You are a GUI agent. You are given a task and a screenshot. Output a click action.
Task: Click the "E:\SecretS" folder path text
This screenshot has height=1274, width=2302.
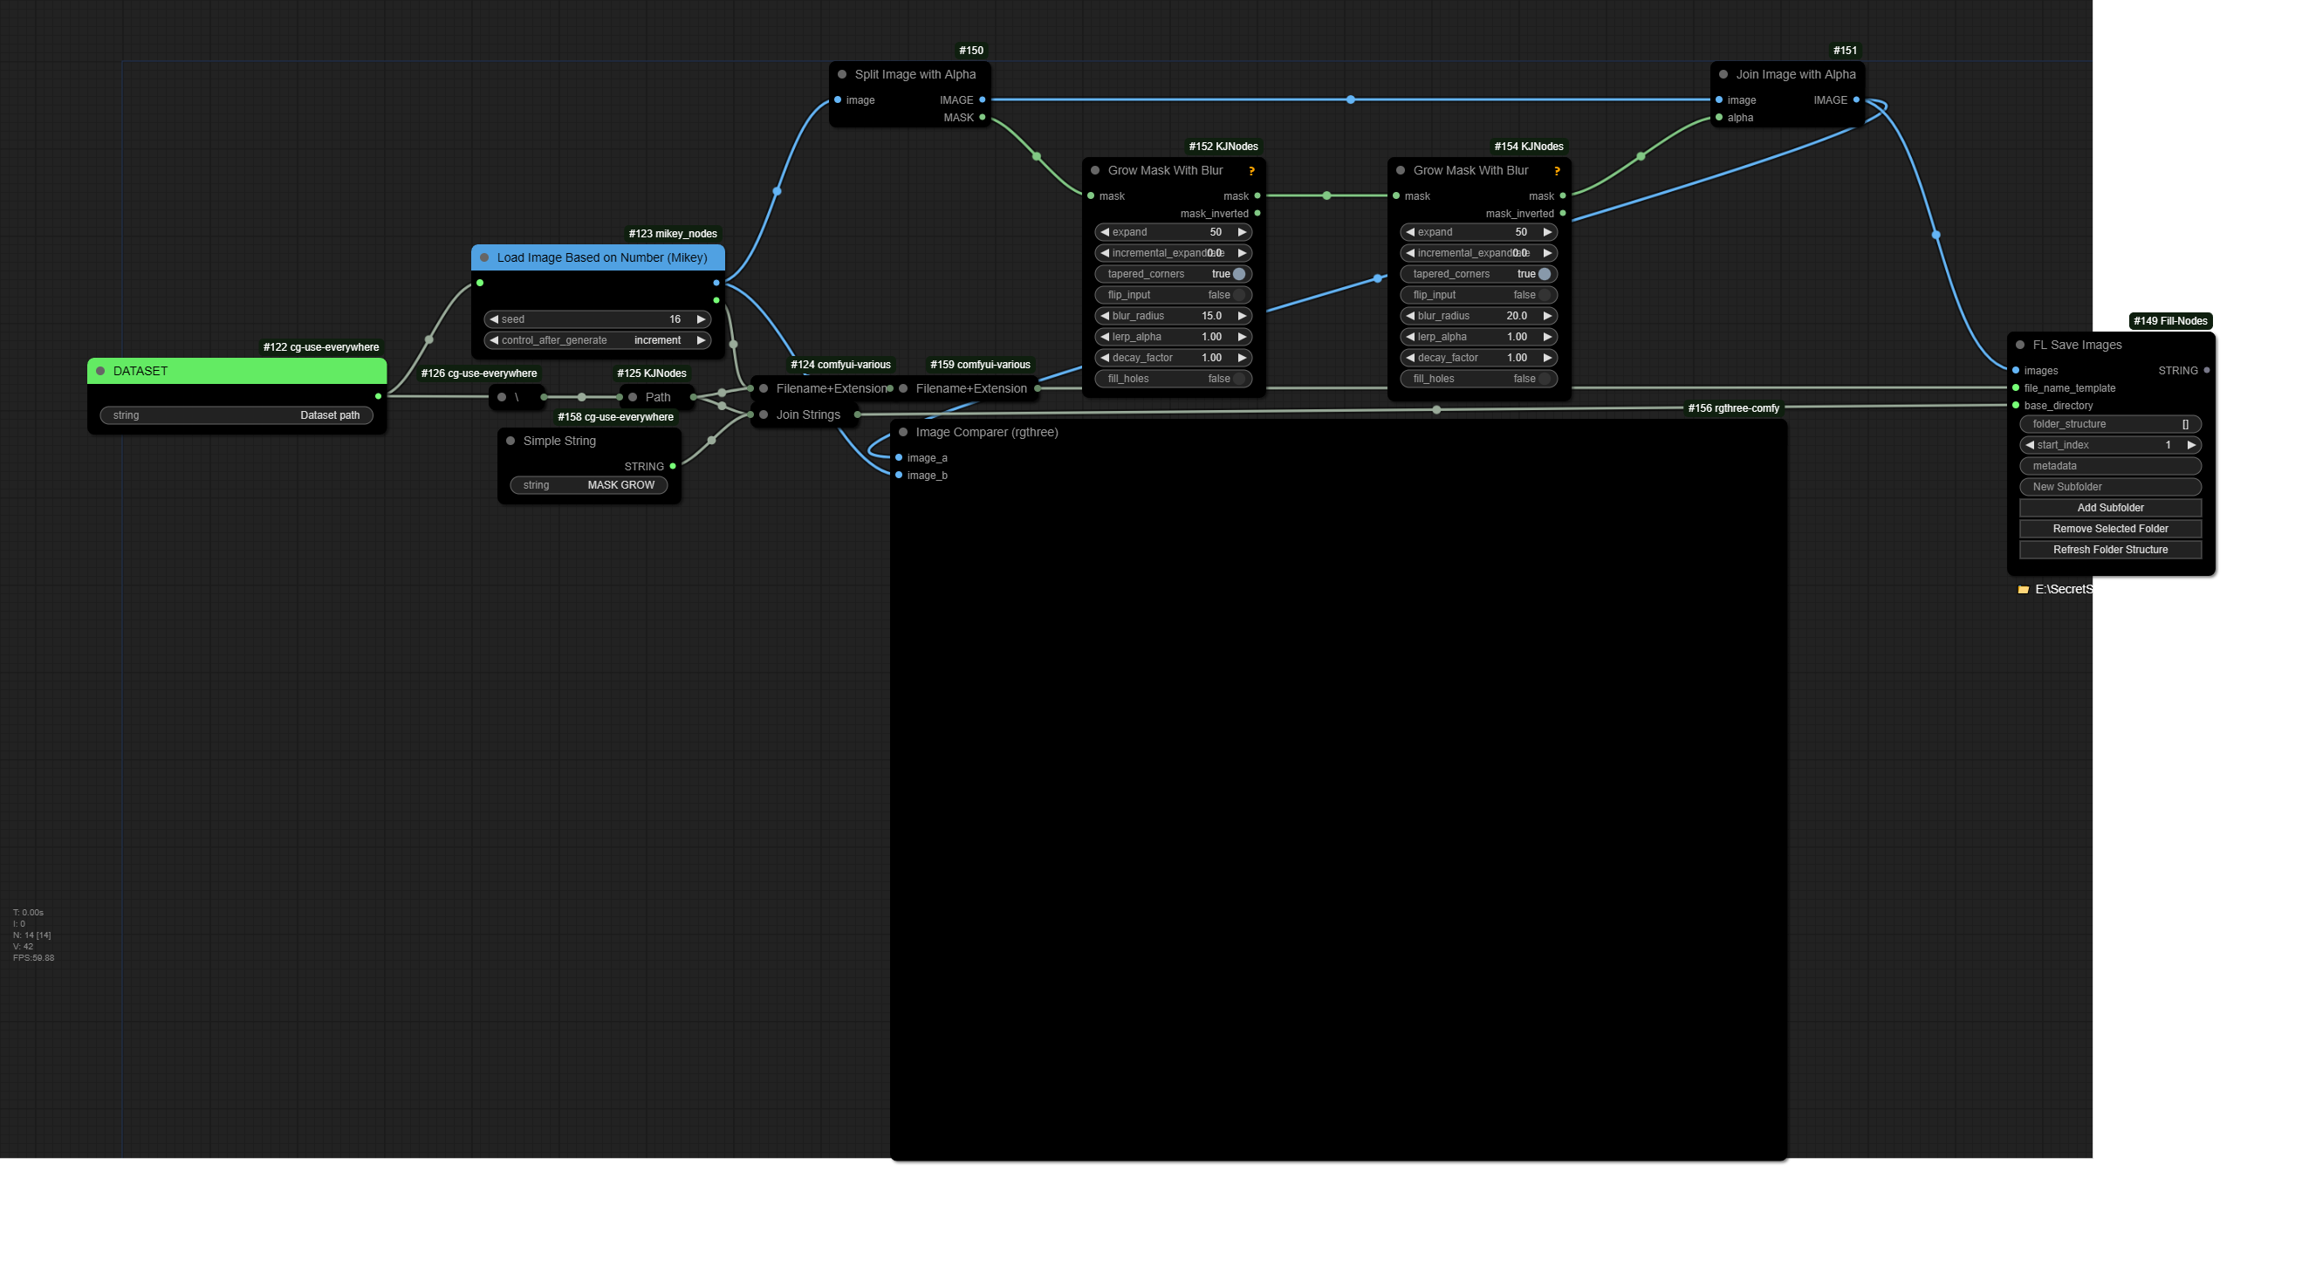click(x=2064, y=590)
